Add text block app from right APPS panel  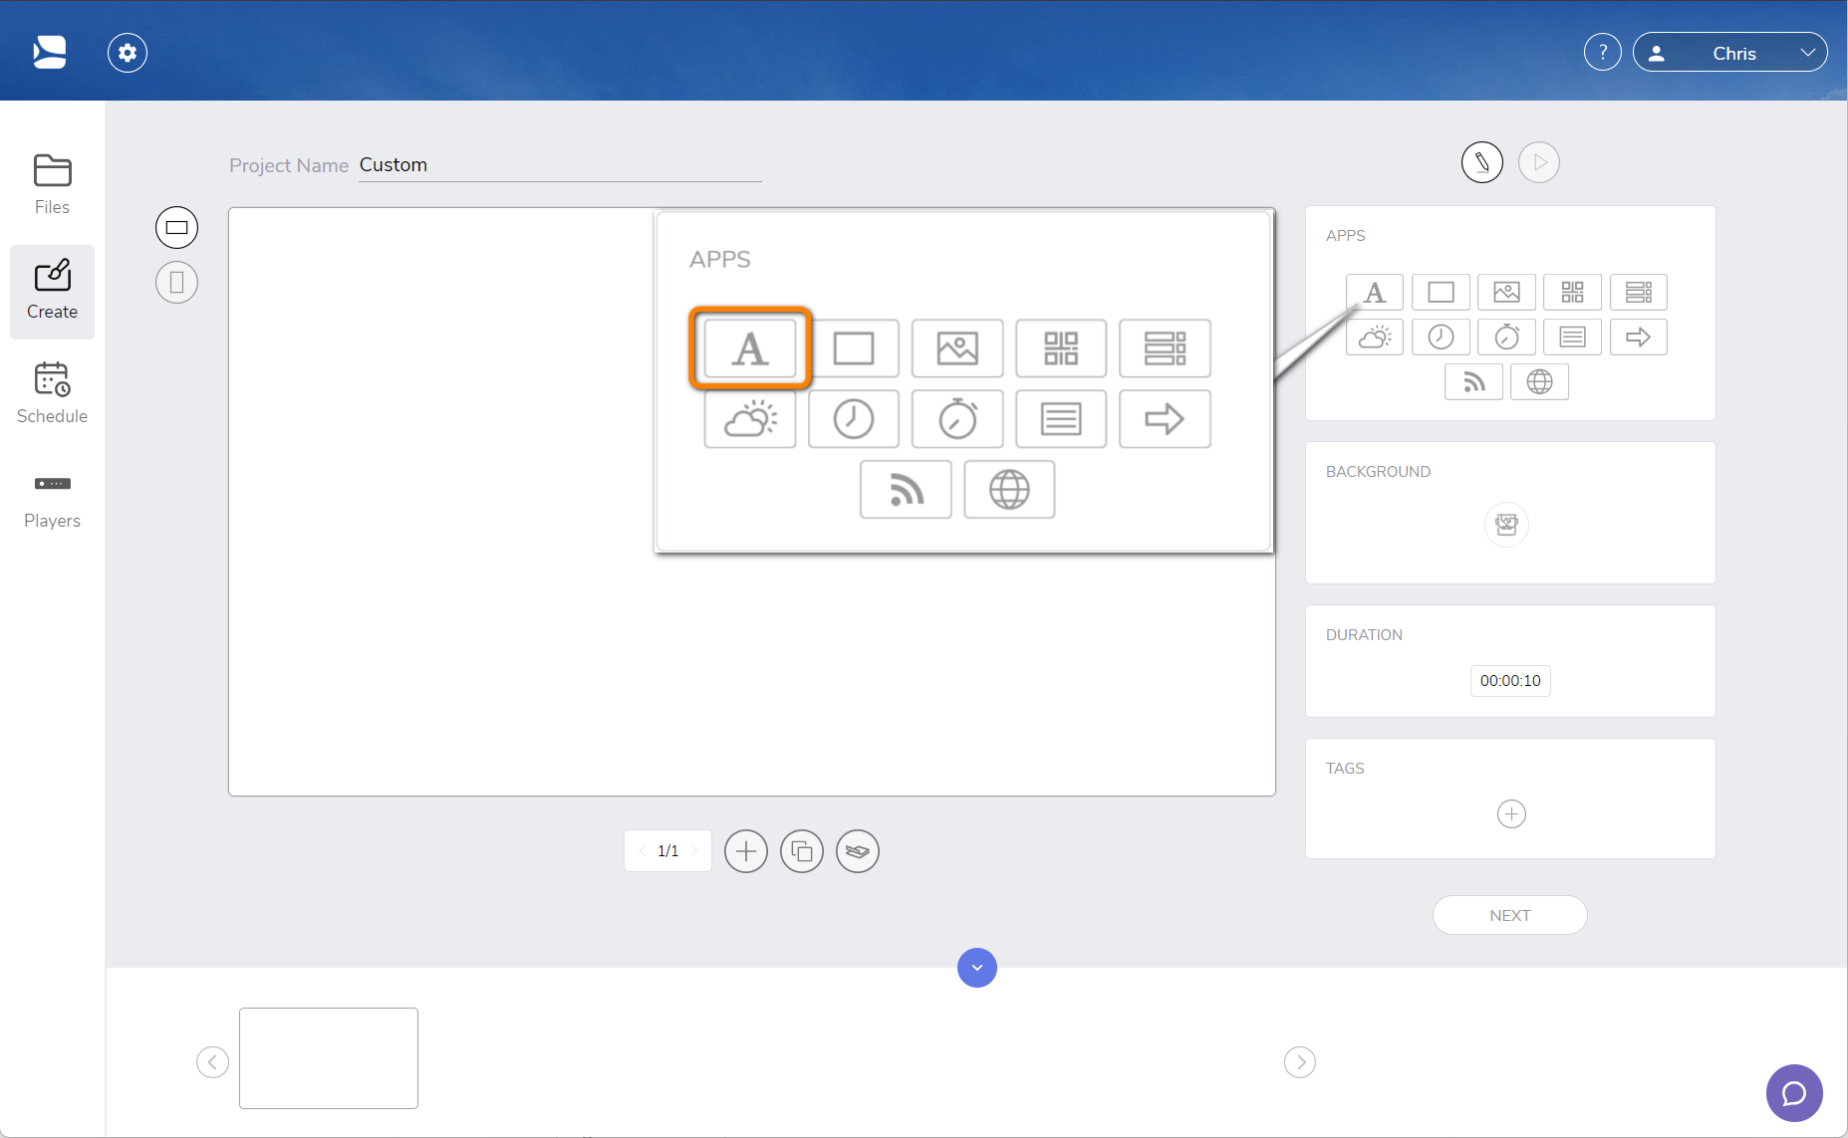1572,338
